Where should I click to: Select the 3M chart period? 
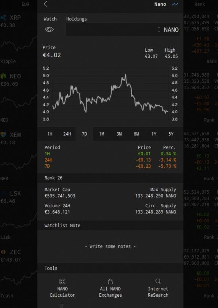119,134
